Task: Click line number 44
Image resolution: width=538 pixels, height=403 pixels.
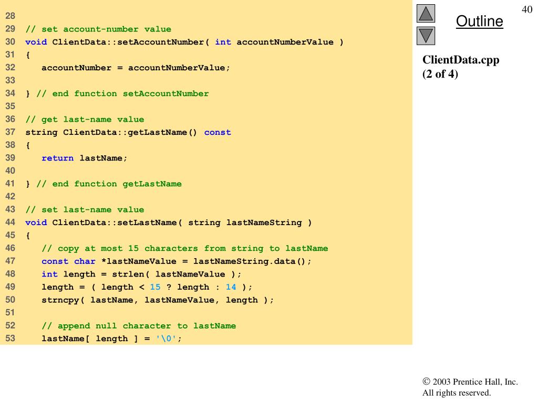Action: pos(11,222)
